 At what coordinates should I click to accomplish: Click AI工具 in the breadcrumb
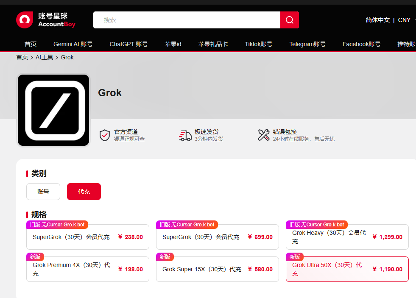click(x=44, y=57)
